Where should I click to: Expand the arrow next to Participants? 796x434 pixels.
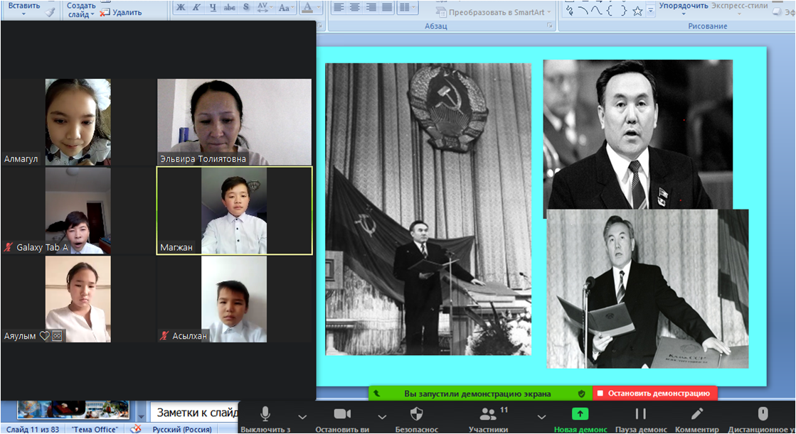click(541, 416)
